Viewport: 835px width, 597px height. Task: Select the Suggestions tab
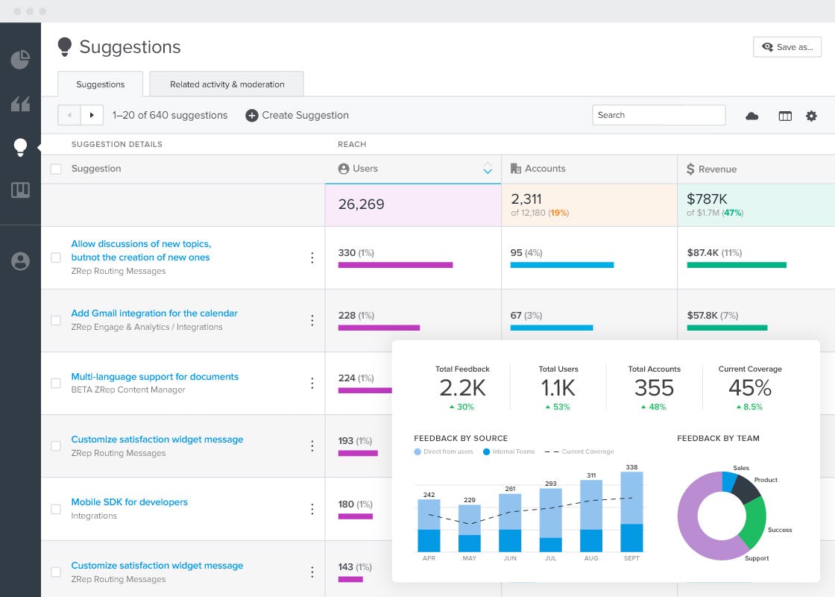point(100,84)
